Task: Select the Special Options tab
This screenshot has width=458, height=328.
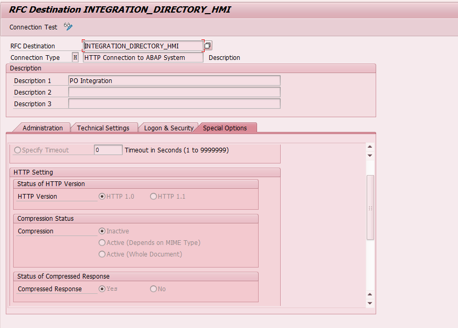Action: pyautogui.click(x=225, y=128)
